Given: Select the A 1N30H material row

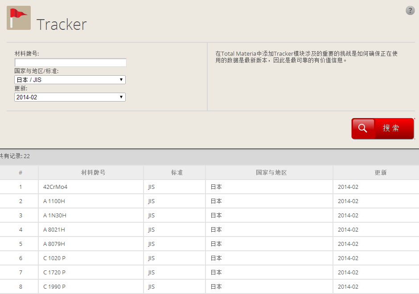Looking at the screenshot, I should pyautogui.click(x=55, y=216).
